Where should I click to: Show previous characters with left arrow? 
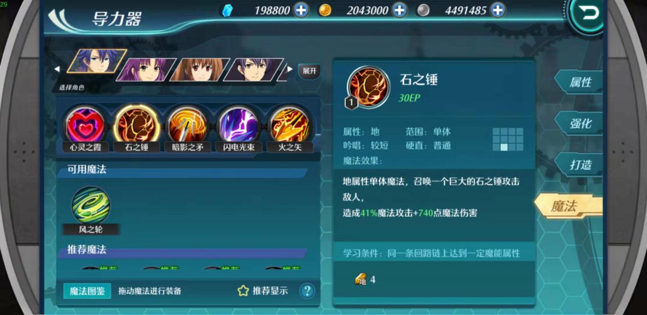point(57,69)
